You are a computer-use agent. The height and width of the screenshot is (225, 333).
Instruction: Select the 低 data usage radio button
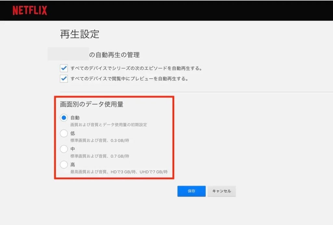[x=64, y=134]
